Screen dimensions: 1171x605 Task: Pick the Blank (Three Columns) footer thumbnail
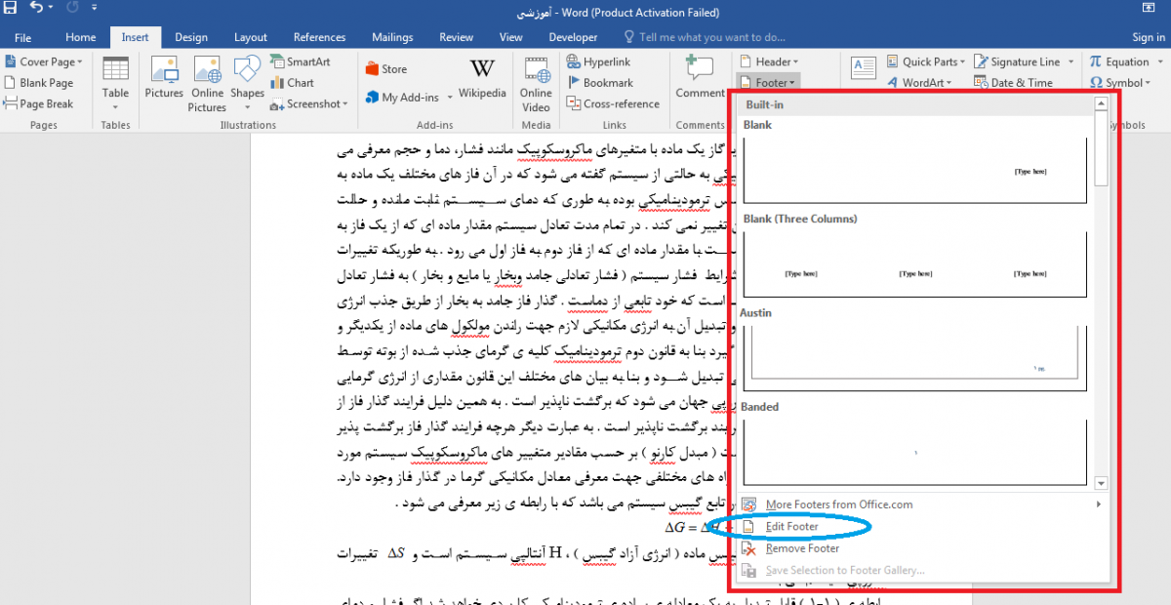(x=915, y=263)
